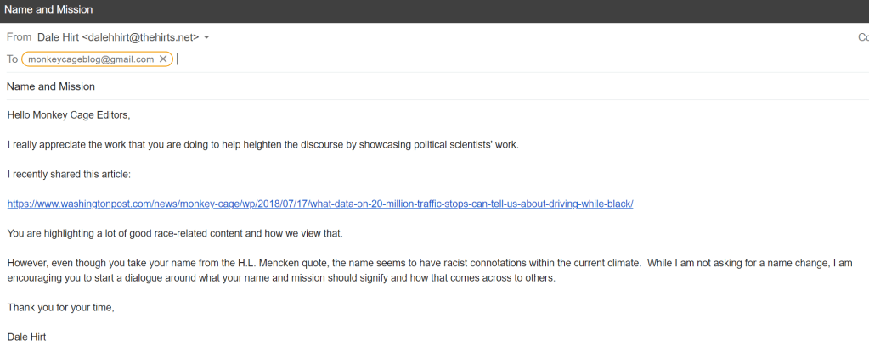This screenshot has width=869, height=357.
Task: Click the 'From' label
Action: coord(19,37)
